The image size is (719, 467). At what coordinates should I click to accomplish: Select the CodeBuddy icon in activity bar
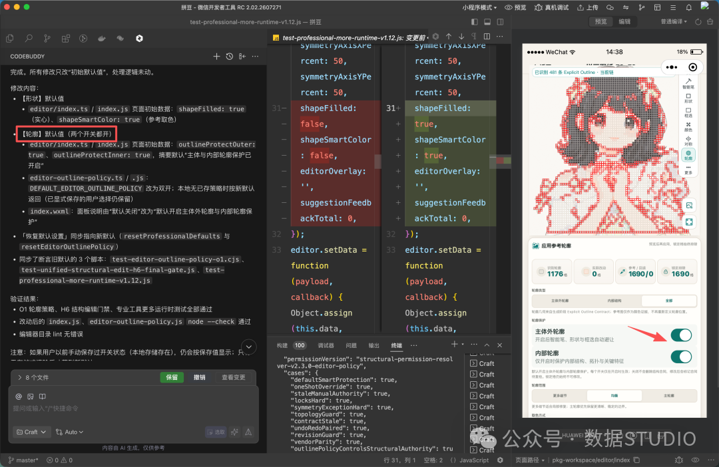pyautogui.click(x=139, y=39)
